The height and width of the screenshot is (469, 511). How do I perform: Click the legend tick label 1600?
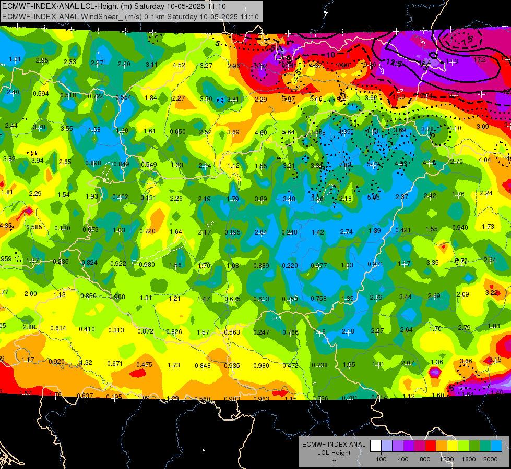pyautogui.click(x=469, y=459)
